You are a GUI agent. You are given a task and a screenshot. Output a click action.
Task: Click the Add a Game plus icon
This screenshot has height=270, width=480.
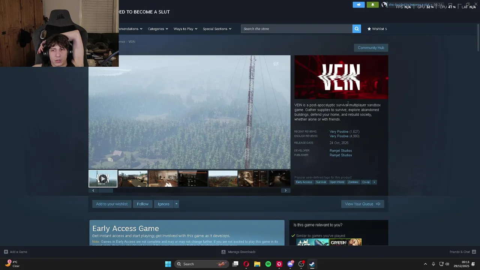point(6,252)
